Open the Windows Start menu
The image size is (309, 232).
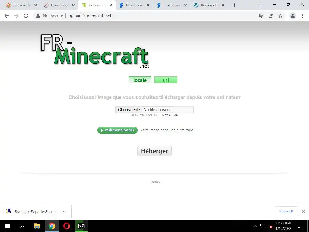pyautogui.click(x=7, y=226)
